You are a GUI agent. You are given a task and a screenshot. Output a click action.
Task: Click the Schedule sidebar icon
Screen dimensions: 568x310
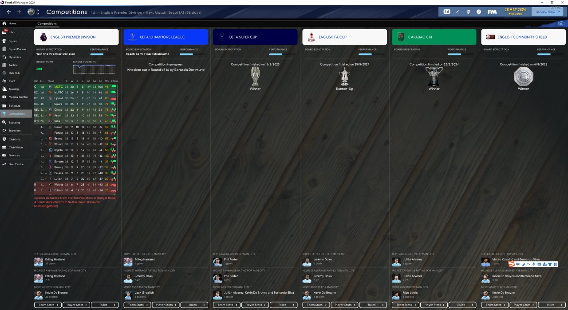tap(4, 106)
